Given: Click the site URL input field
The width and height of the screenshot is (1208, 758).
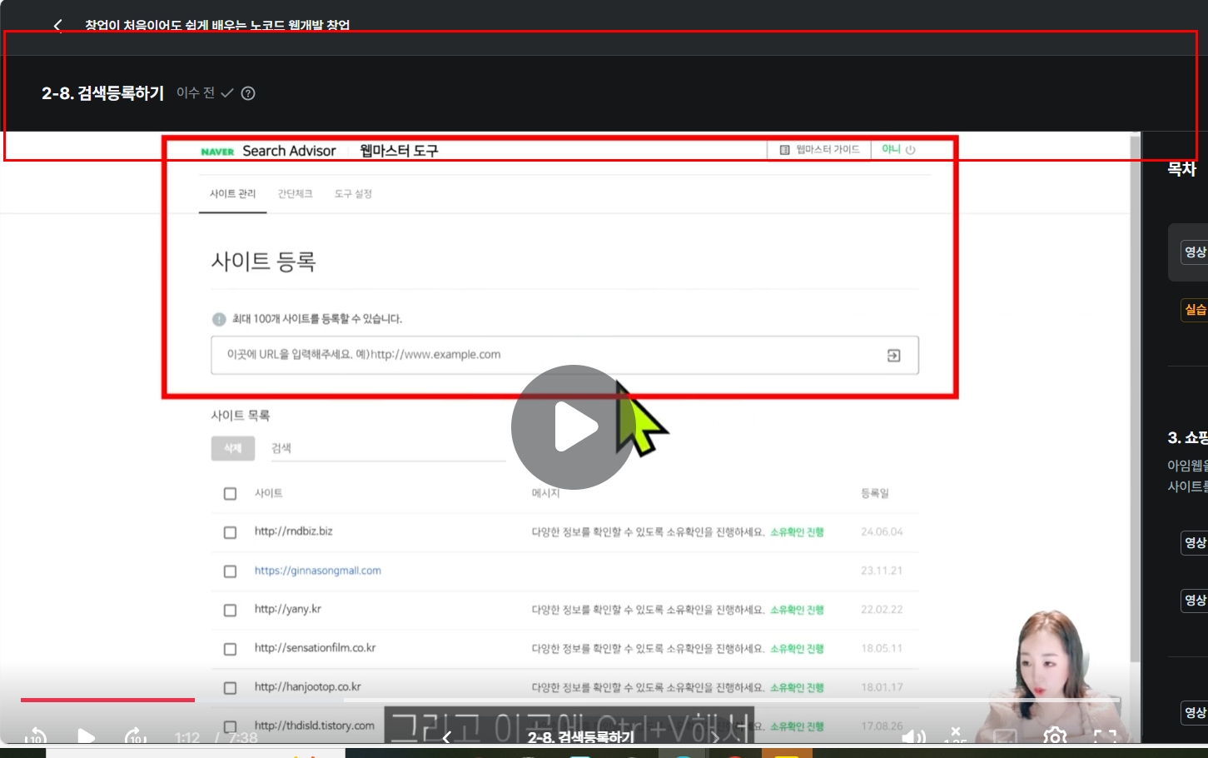Looking at the screenshot, I should pyautogui.click(x=564, y=356).
